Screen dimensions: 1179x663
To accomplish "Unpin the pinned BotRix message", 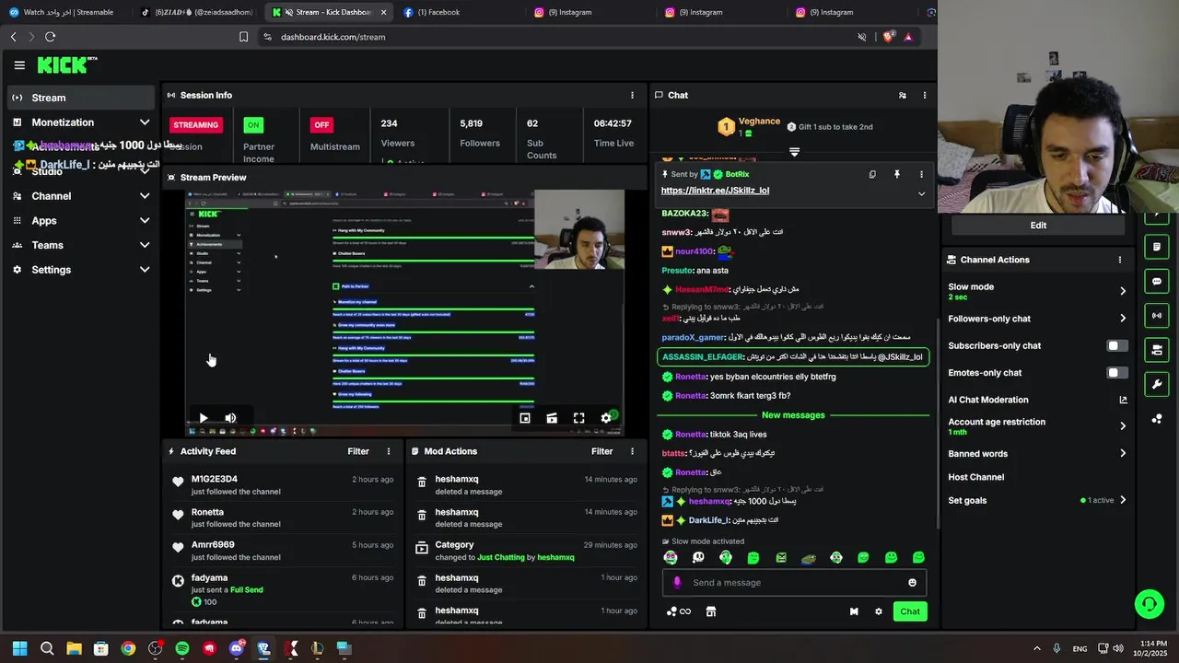I will (896, 174).
